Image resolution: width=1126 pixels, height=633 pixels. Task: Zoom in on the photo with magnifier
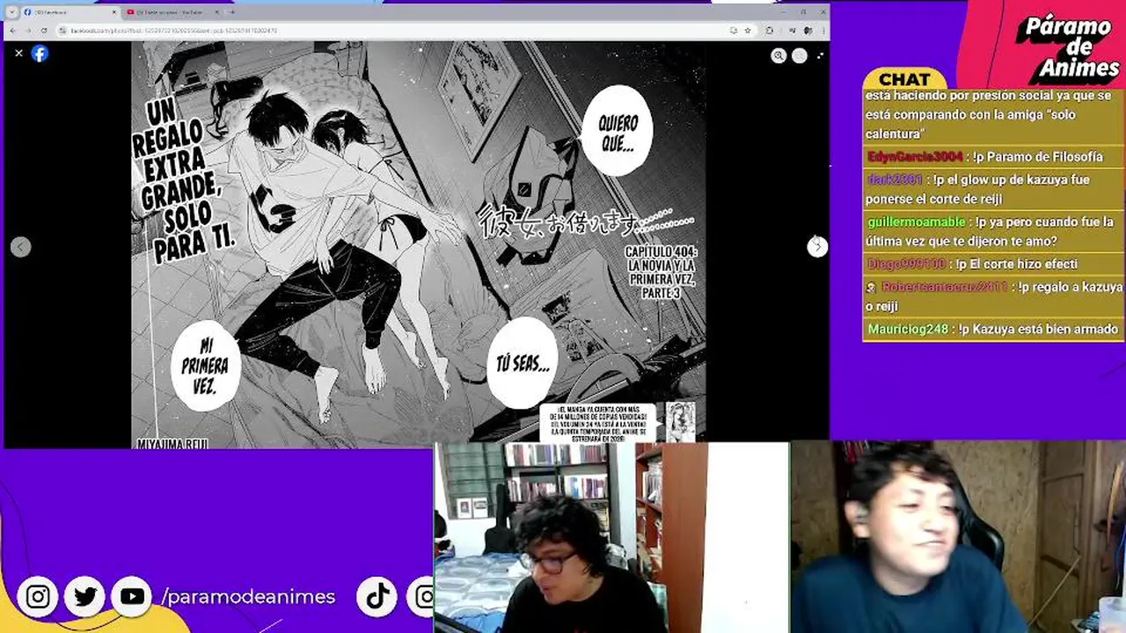coord(779,56)
